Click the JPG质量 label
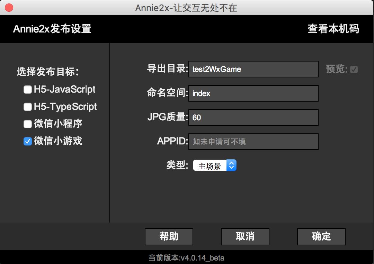Screen dimensions: 374x264 [168, 117]
